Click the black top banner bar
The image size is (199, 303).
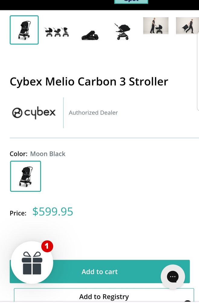click(x=60, y=5)
